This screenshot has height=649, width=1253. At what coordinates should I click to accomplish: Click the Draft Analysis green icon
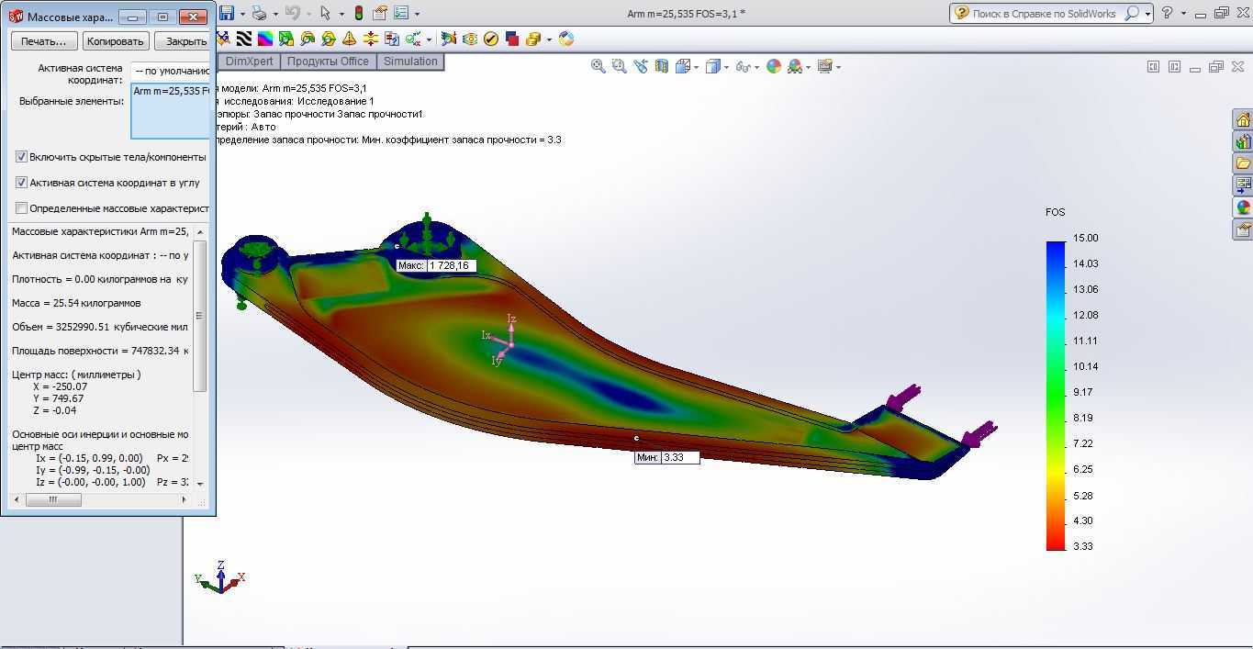tap(286, 39)
